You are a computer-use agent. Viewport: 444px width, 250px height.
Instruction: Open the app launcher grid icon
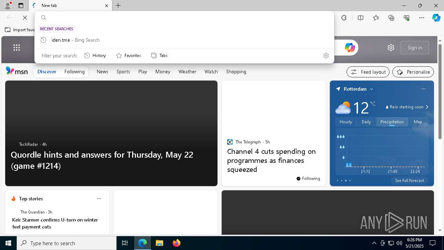click(17, 48)
